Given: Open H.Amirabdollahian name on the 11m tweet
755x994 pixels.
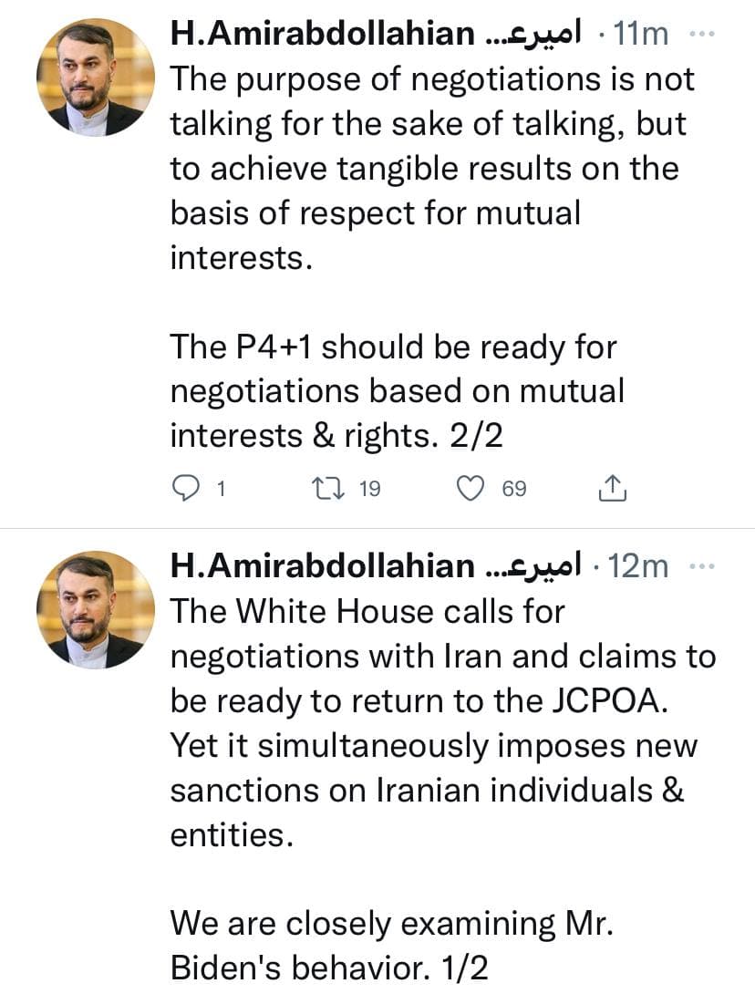Looking at the screenshot, I should tap(323, 35).
